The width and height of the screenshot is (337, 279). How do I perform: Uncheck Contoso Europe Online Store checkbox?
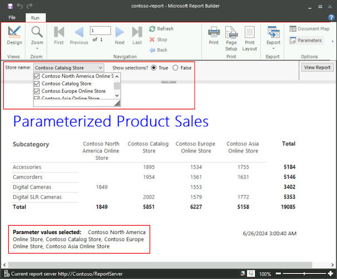tap(37, 91)
